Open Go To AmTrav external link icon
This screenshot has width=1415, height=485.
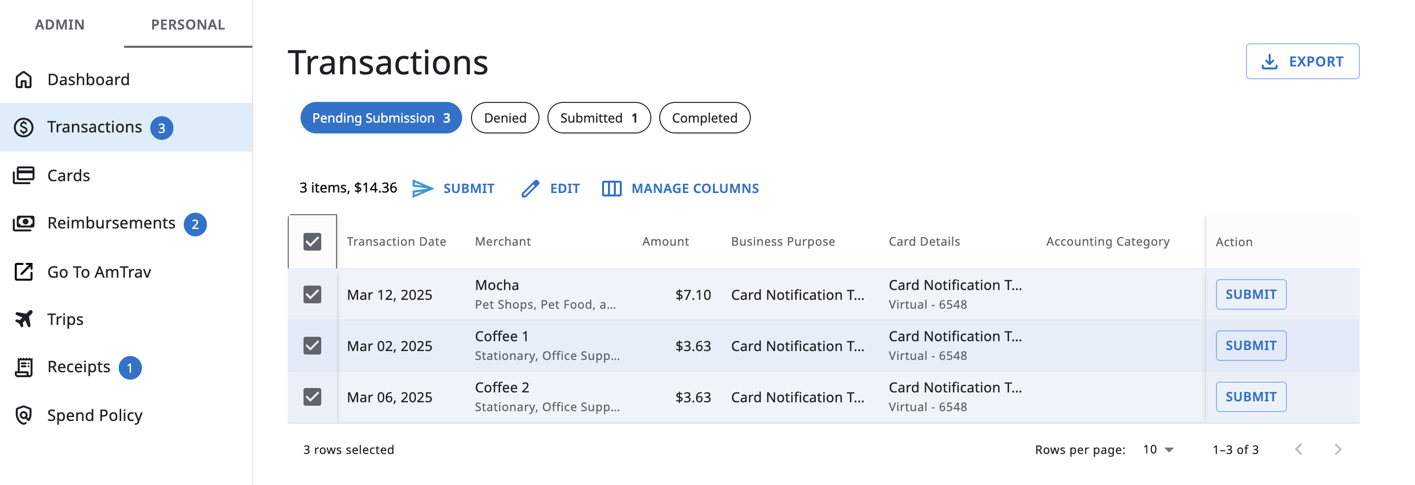pyautogui.click(x=24, y=272)
